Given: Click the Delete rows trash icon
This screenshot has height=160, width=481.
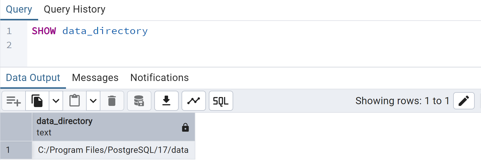Looking at the screenshot, I should coord(112,101).
